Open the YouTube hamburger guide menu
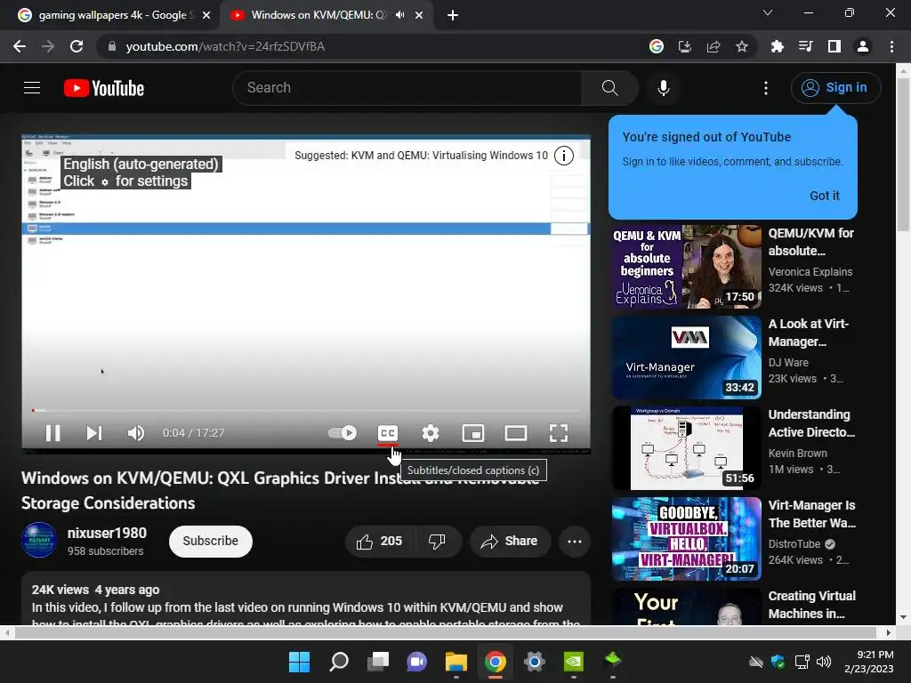911x683 pixels. click(x=32, y=88)
